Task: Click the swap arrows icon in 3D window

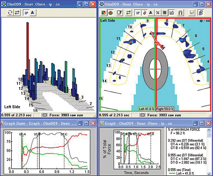Action: pyautogui.click(x=16, y=13)
